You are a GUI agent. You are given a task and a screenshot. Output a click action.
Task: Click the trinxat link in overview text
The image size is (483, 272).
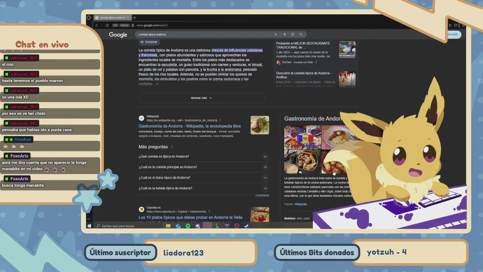pos(257,65)
